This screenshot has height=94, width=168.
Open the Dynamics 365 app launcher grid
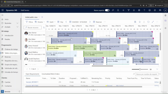coord(3,10)
